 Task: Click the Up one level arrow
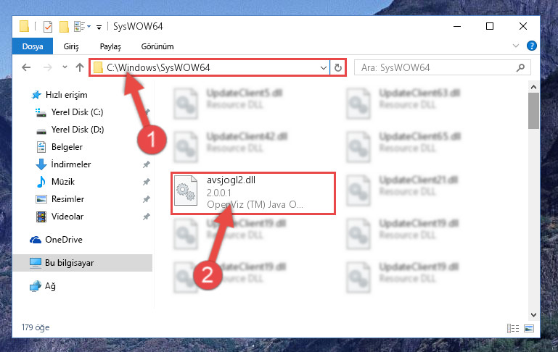(x=80, y=67)
